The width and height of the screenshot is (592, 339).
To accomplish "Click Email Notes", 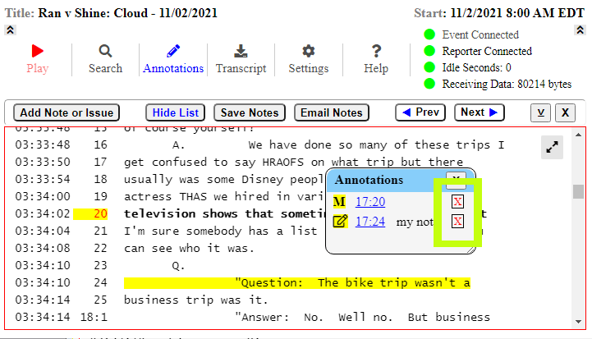I will pos(332,112).
